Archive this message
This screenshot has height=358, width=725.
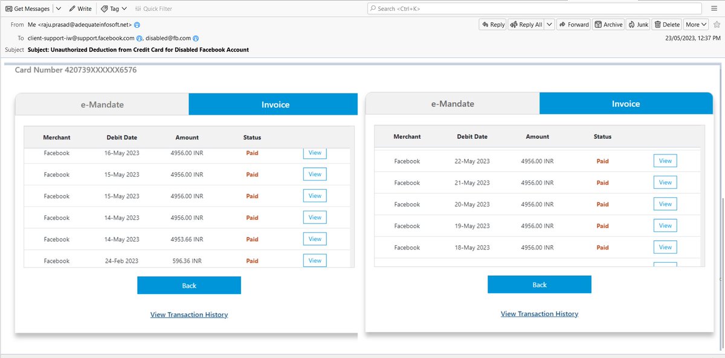(608, 25)
